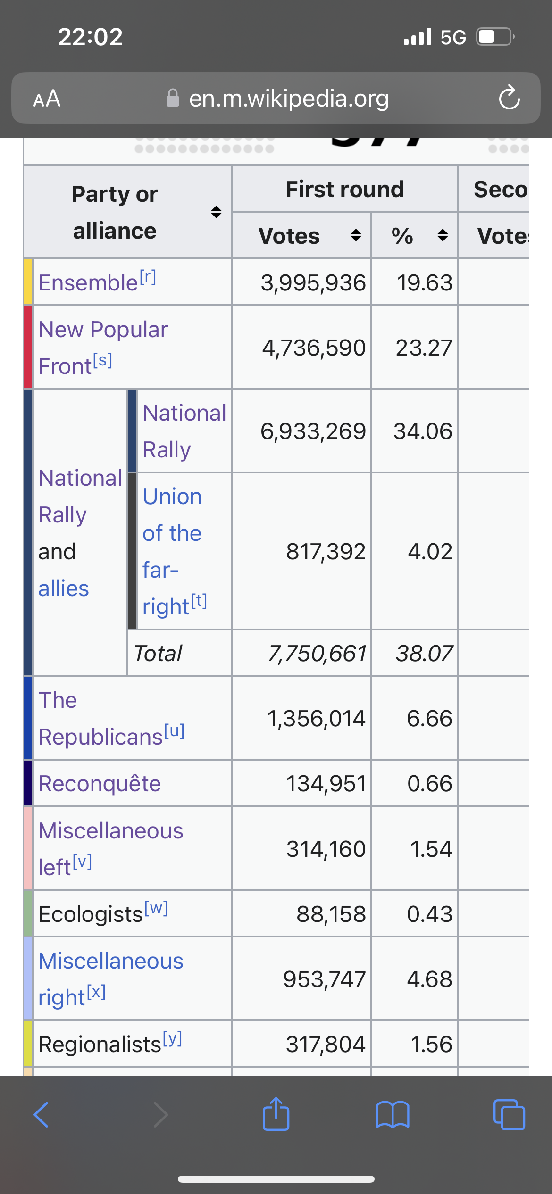
Task: Sort by First round percent column
Action: (443, 235)
